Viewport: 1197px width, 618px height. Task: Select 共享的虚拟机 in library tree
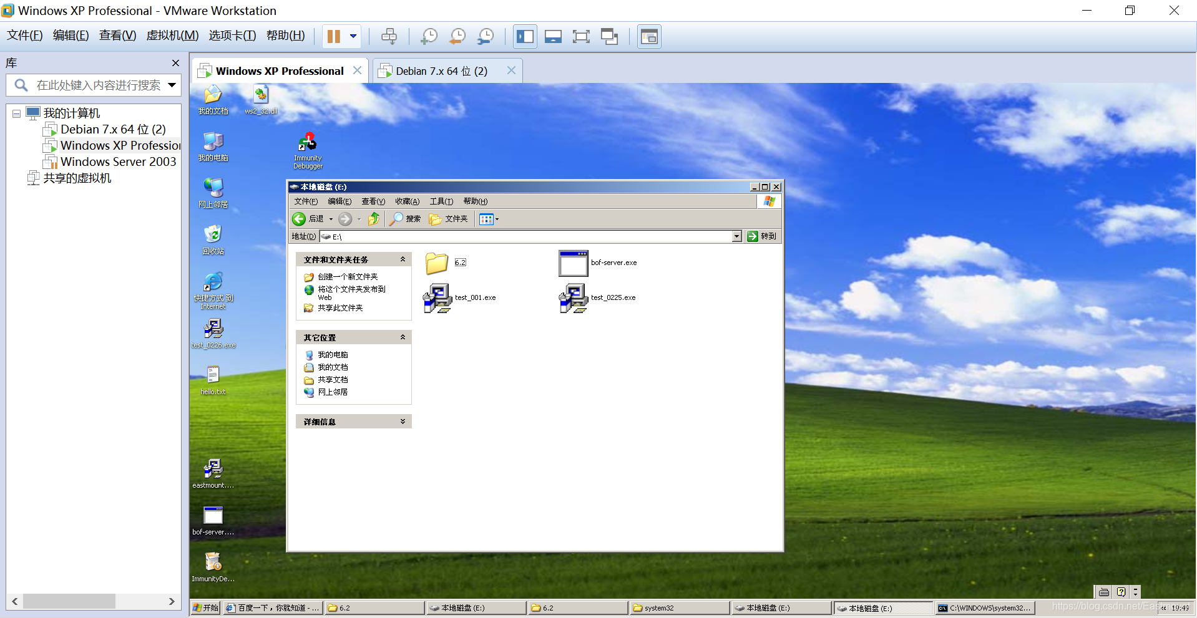[x=77, y=178]
